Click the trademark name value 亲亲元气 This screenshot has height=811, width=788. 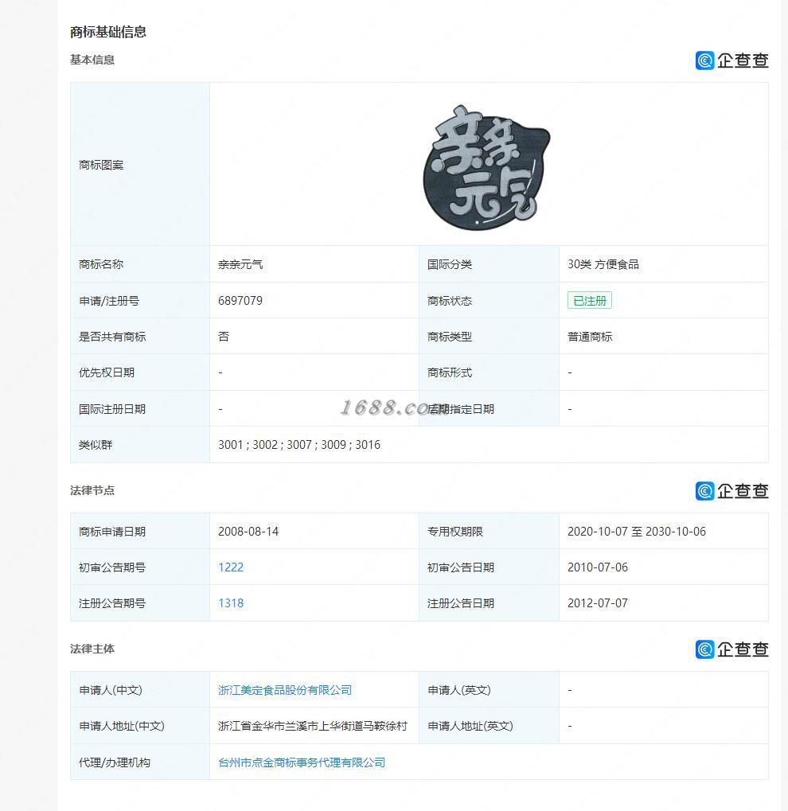[x=240, y=264]
